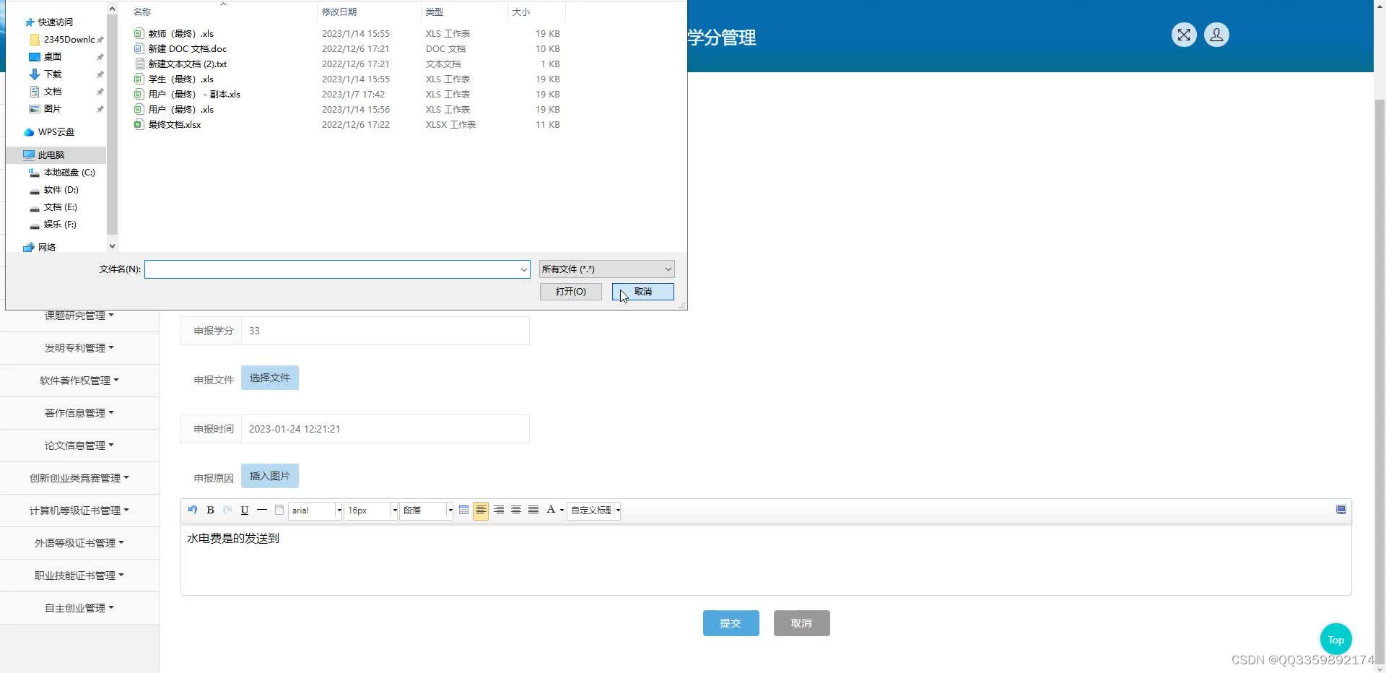Select file 用户（最终）.xls dated 15:56
The height and width of the screenshot is (673, 1386).
coord(180,110)
